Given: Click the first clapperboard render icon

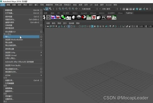Looking at the screenshot, I should click(124, 9).
